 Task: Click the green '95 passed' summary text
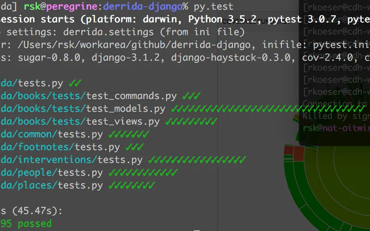pyautogui.click(x=26, y=224)
